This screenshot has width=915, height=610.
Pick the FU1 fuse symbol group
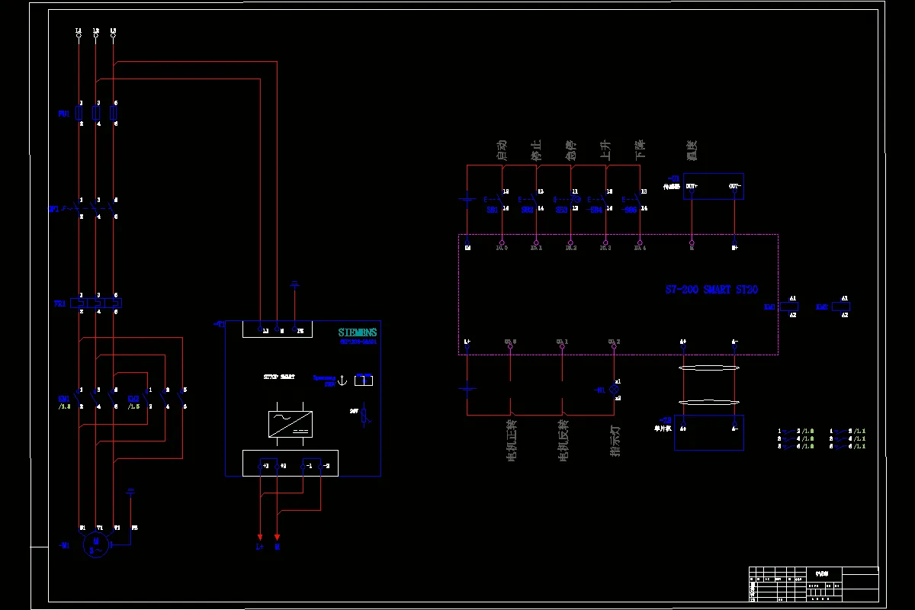[x=96, y=114]
